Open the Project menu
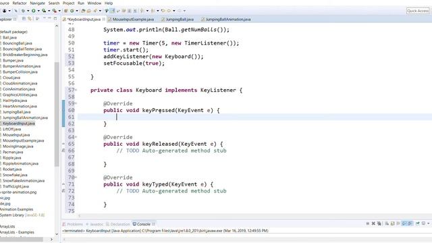This screenshot has width=432, height=243. coord(69,3)
